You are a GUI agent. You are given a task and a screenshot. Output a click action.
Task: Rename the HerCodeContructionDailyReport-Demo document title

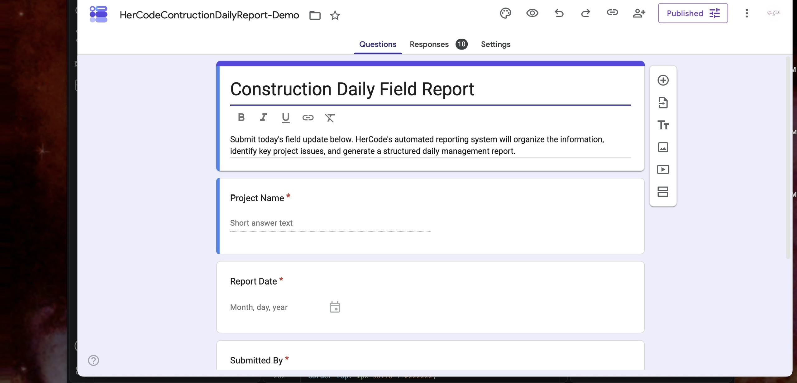pyautogui.click(x=209, y=15)
